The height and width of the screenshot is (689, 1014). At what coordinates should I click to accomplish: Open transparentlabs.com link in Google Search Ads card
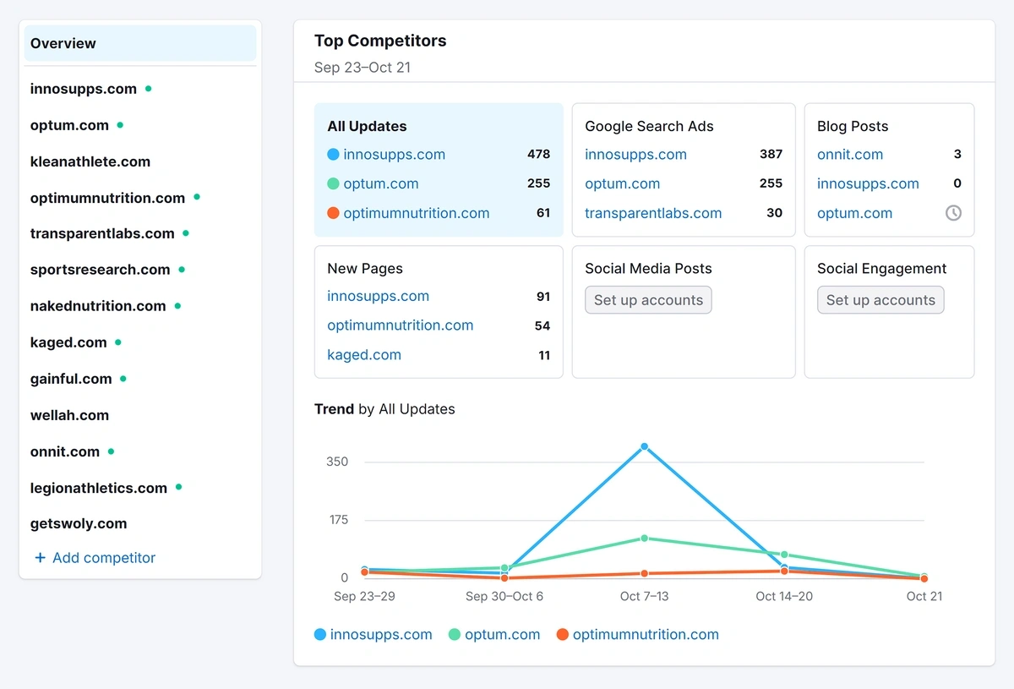(x=653, y=213)
